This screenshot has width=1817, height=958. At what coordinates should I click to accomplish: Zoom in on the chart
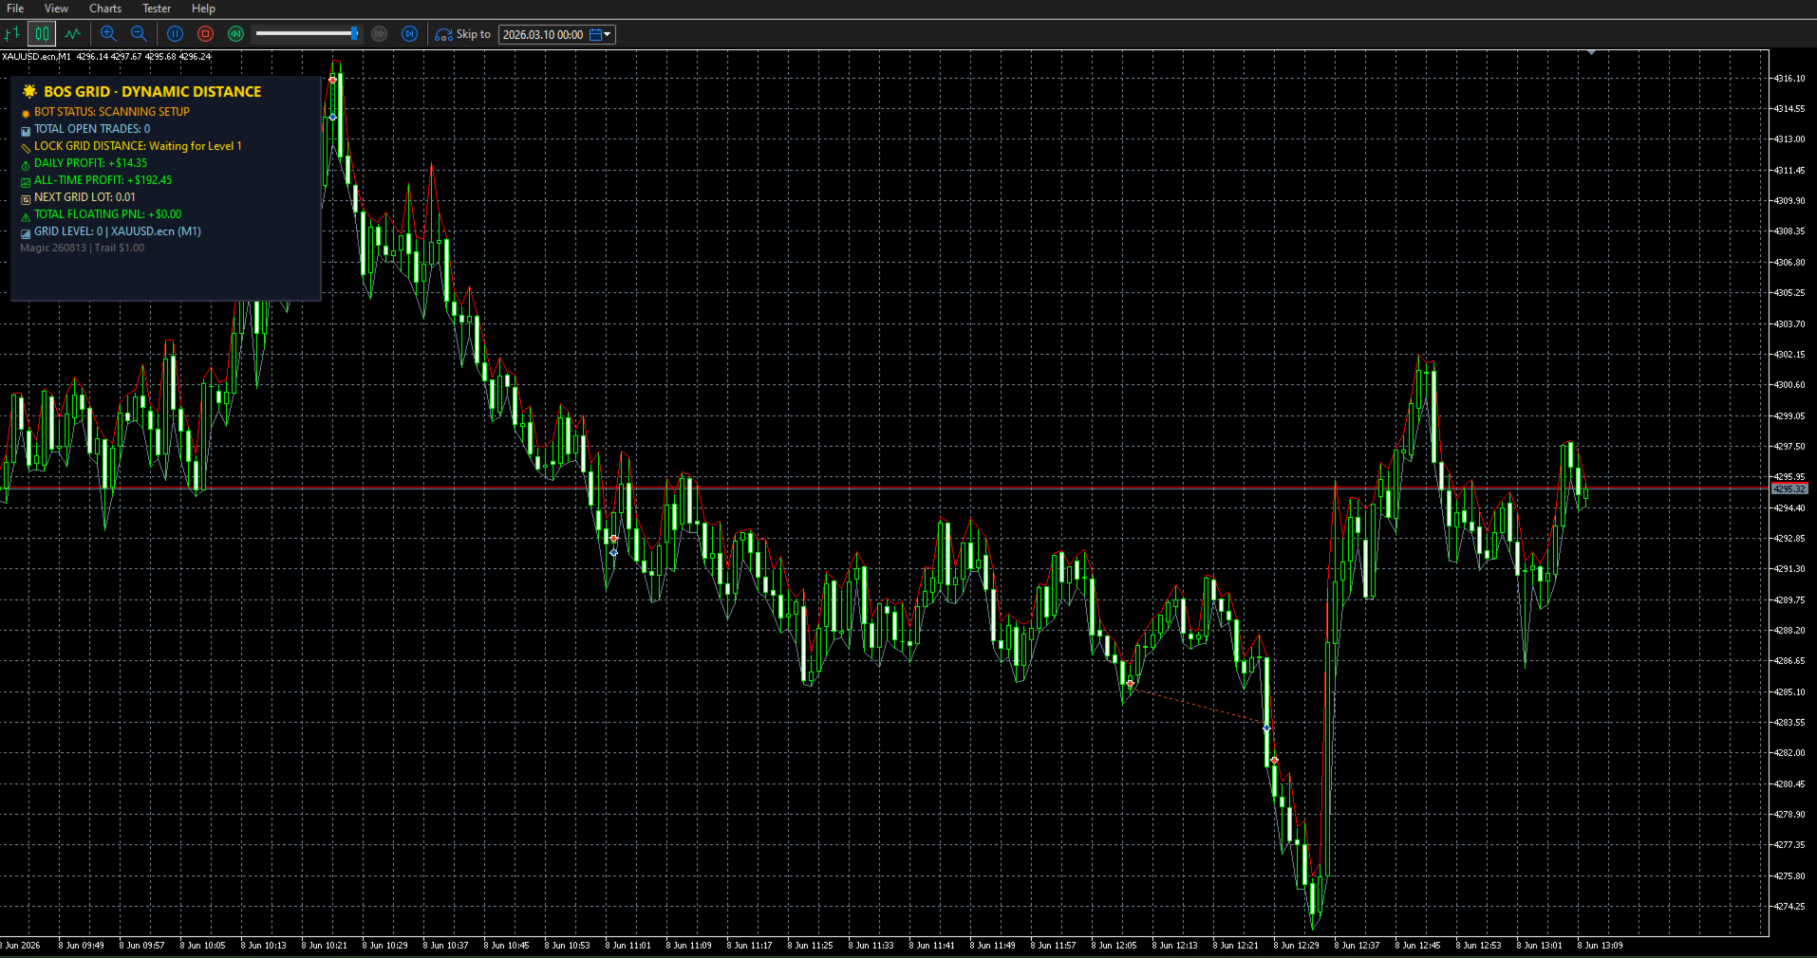pyautogui.click(x=108, y=34)
